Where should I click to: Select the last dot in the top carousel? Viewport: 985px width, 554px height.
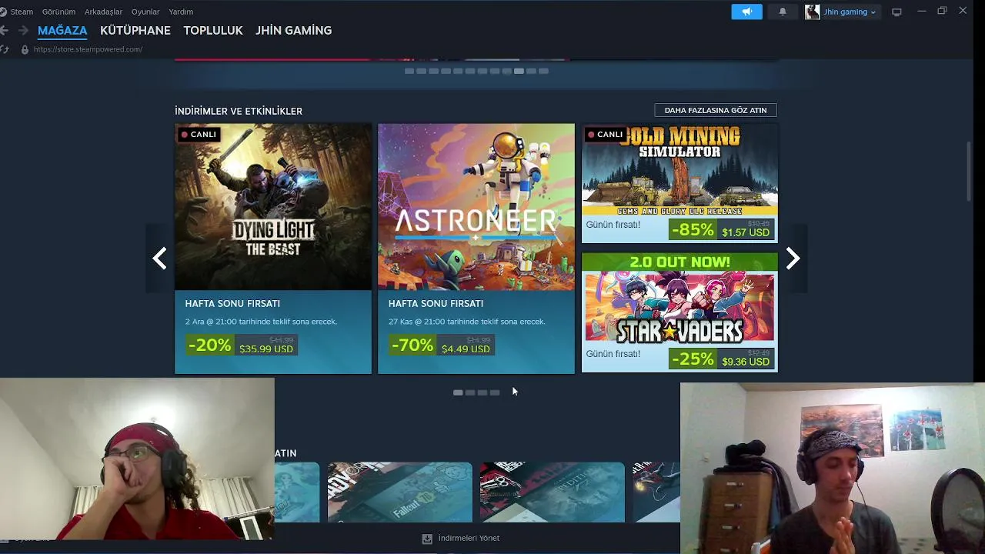543,71
